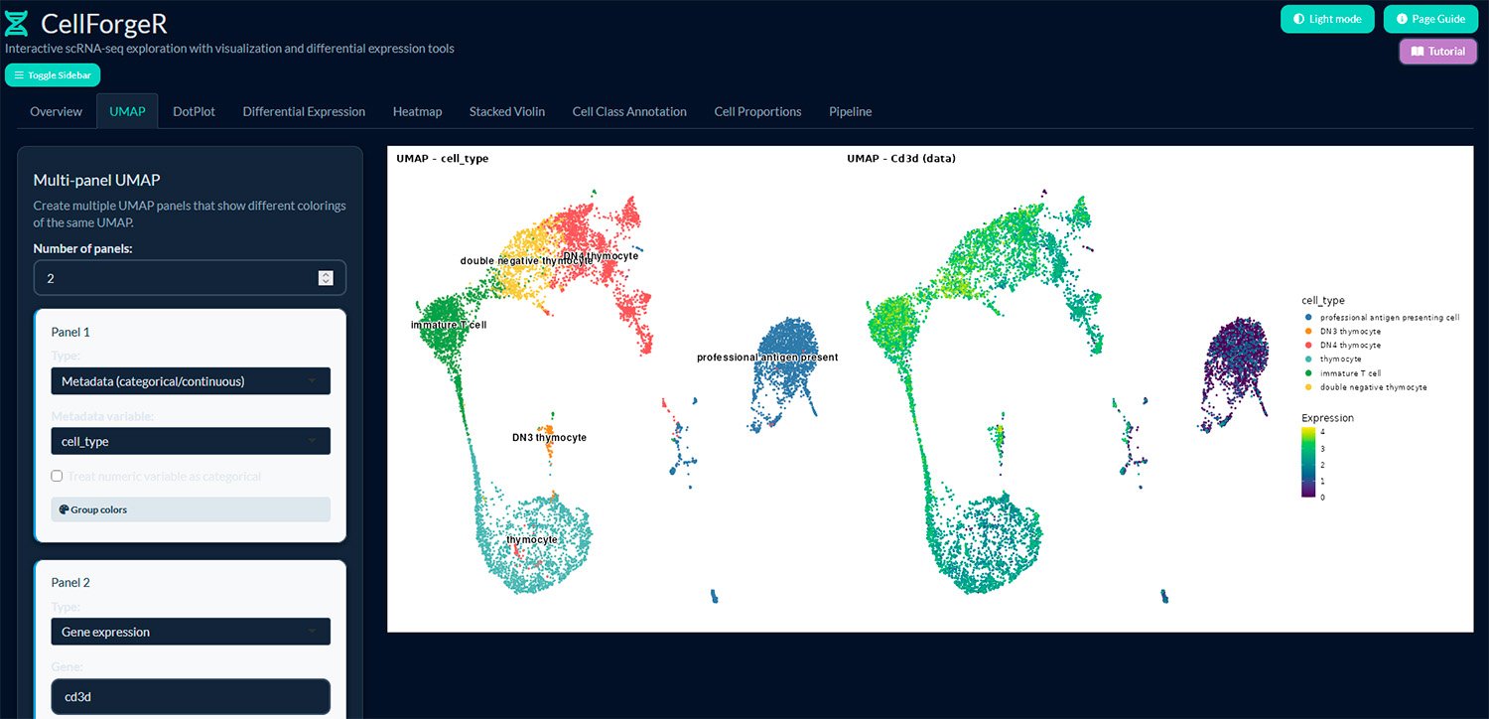Image resolution: width=1489 pixels, height=719 pixels.
Task: Open the Differential Expression tab
Action: click(304, 111)
